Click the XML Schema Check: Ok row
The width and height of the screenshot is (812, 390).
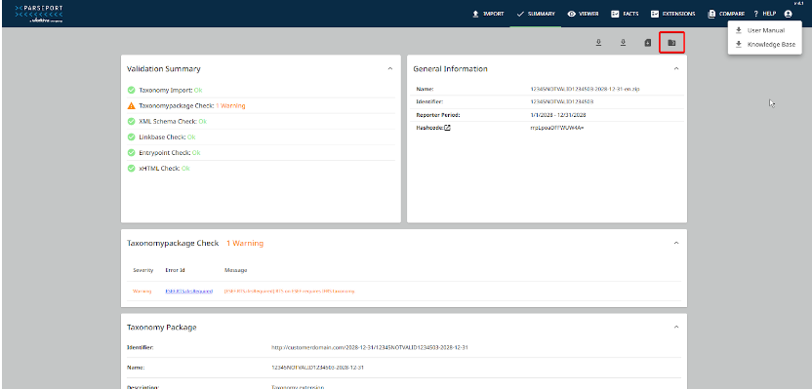click(x=261, y=121)
